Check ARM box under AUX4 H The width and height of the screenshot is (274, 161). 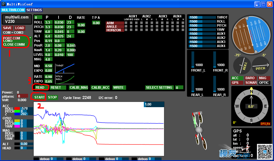coord(183,23)
